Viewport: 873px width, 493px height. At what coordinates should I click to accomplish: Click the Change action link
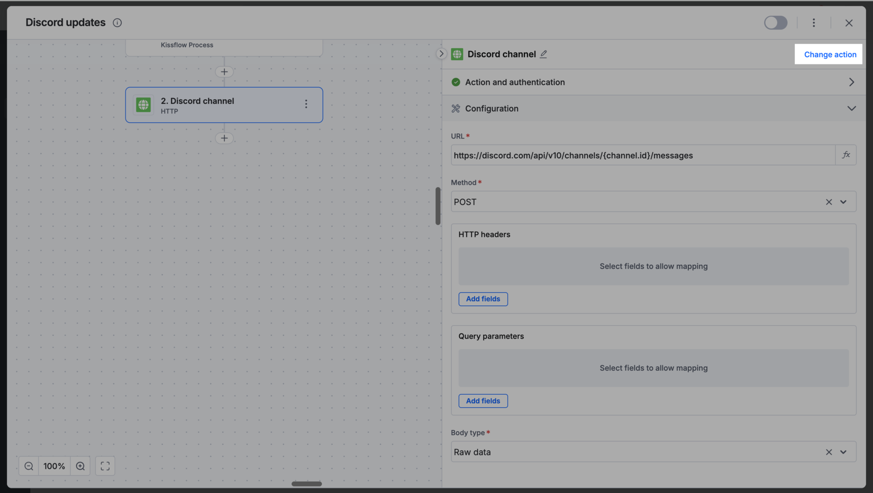(830, 54)
